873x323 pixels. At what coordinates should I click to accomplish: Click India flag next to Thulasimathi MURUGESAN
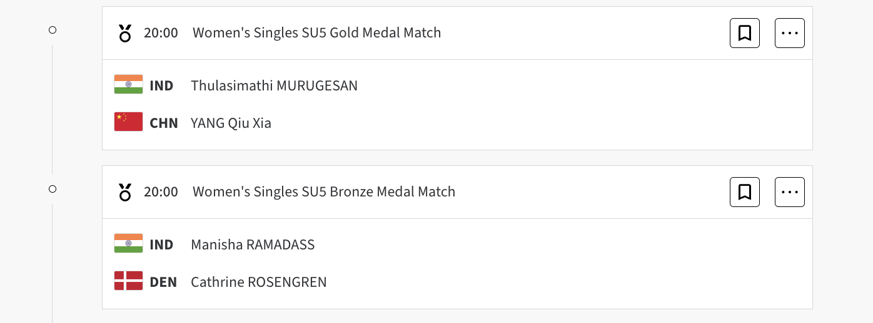point(128,85)
